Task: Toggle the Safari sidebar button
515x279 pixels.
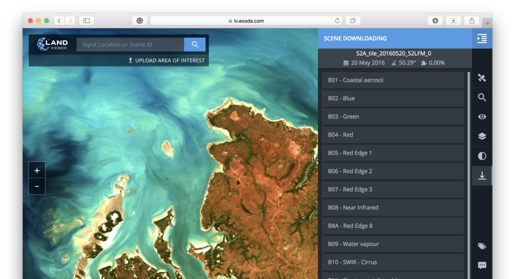Action: click(86, 21)
